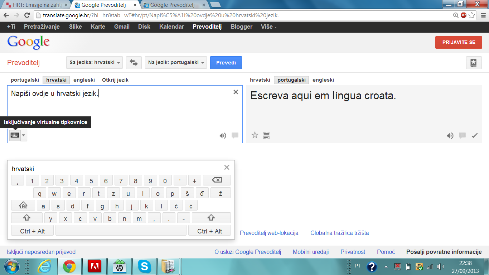Open Adobe Reader from the taskbar
Viewport: 489px width, 275px height.
coord(95,266)
